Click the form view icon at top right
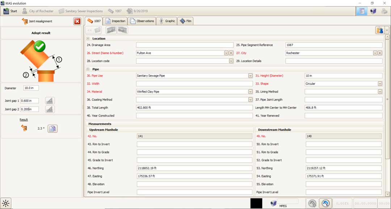391x209 pixels. pyautogui.click(x=362, y=11)
